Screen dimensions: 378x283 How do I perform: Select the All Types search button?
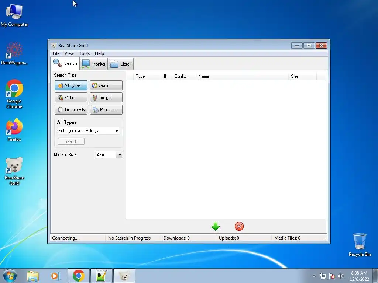71,85
